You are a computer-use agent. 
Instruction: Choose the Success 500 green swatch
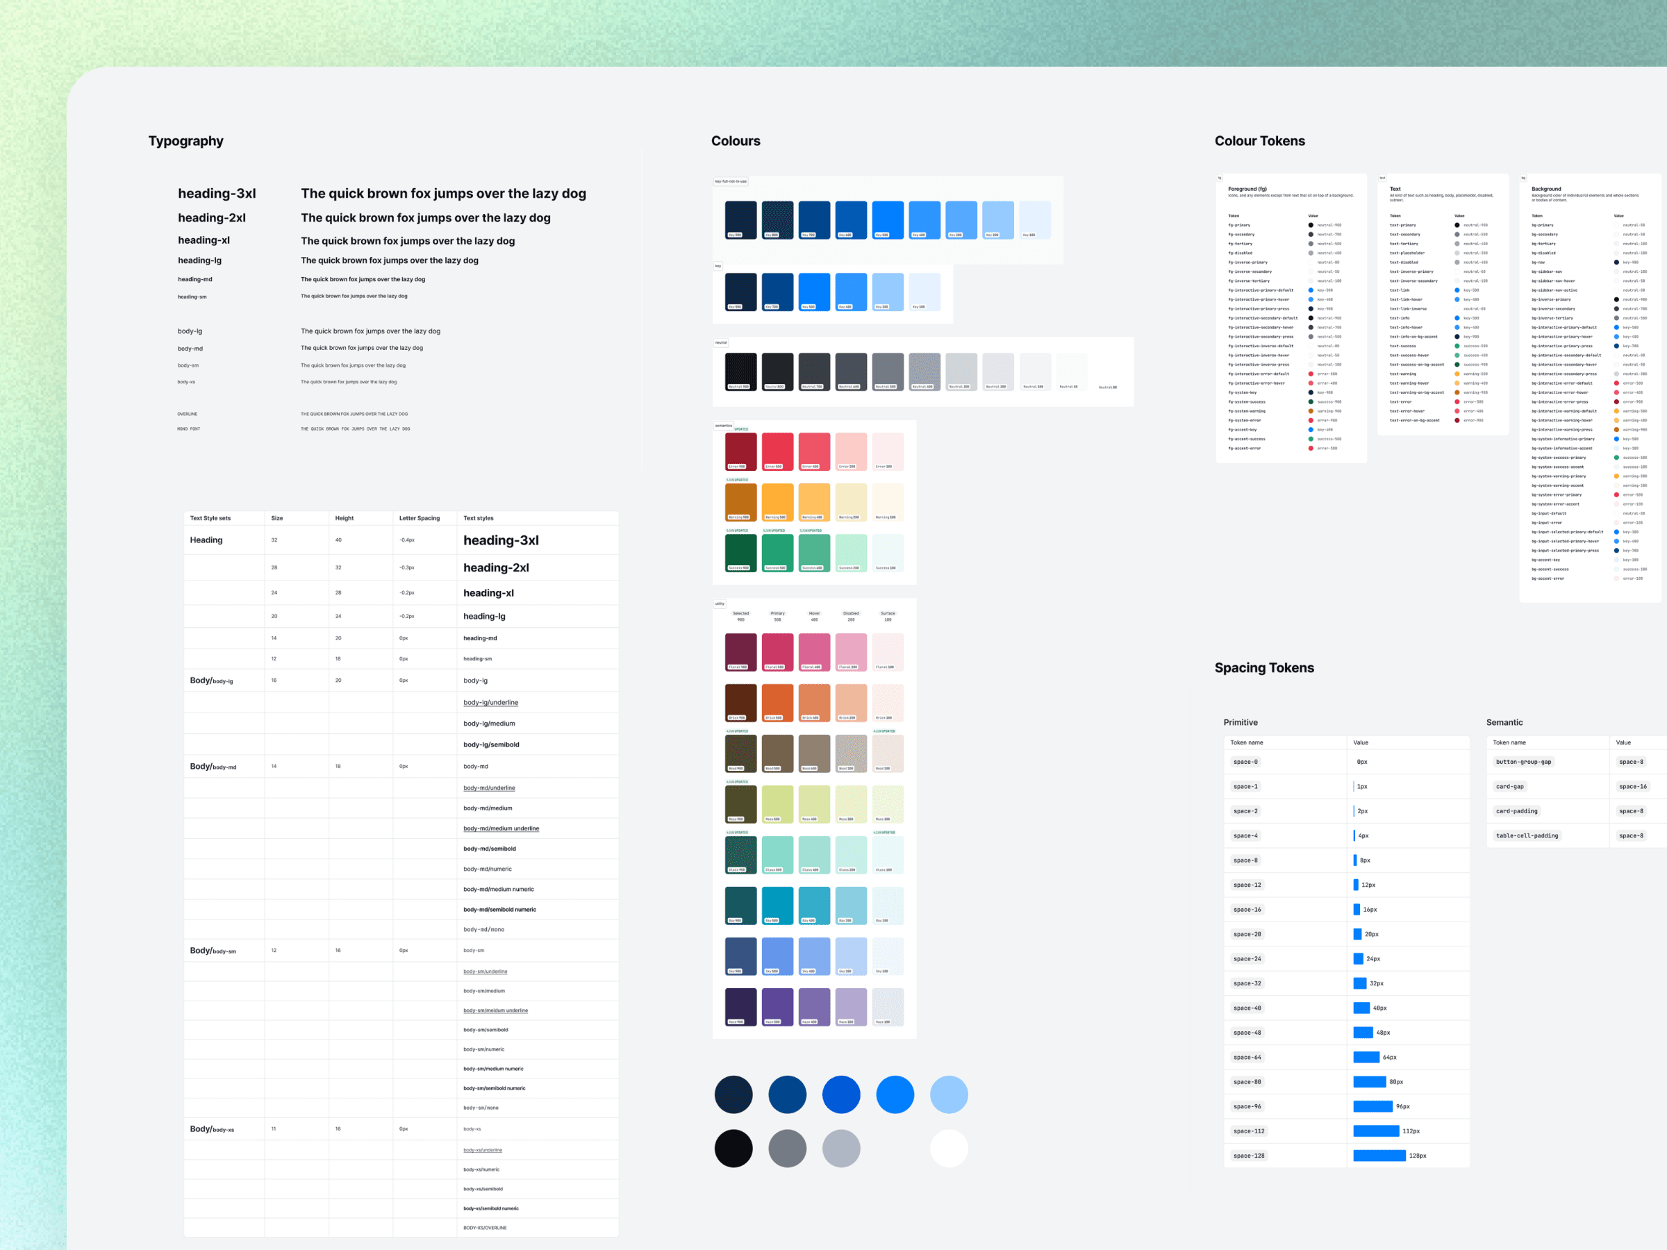coord(777,552)
